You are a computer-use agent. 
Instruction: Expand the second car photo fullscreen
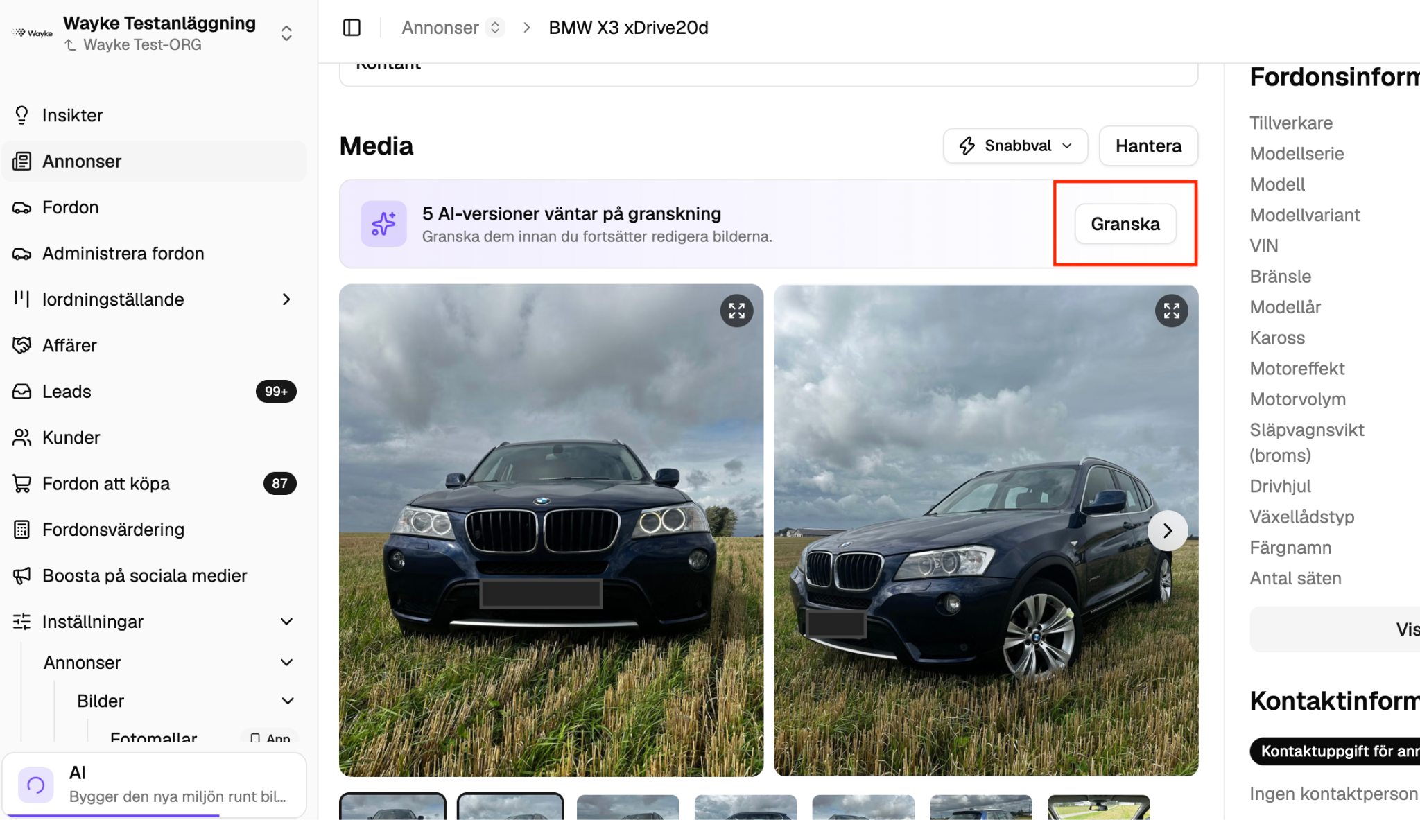point(1171,311)
